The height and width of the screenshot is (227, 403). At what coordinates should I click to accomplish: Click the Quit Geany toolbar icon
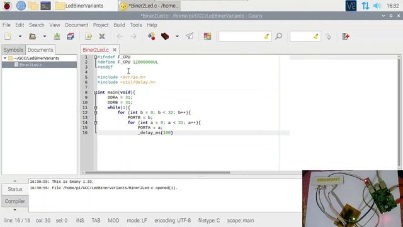346,37
